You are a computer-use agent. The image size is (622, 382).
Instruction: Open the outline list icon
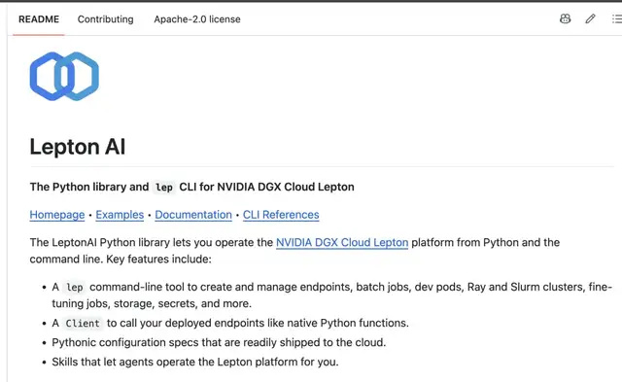(616, 18)
